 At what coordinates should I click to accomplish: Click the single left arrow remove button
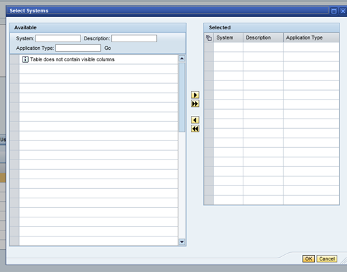(195, 120)
